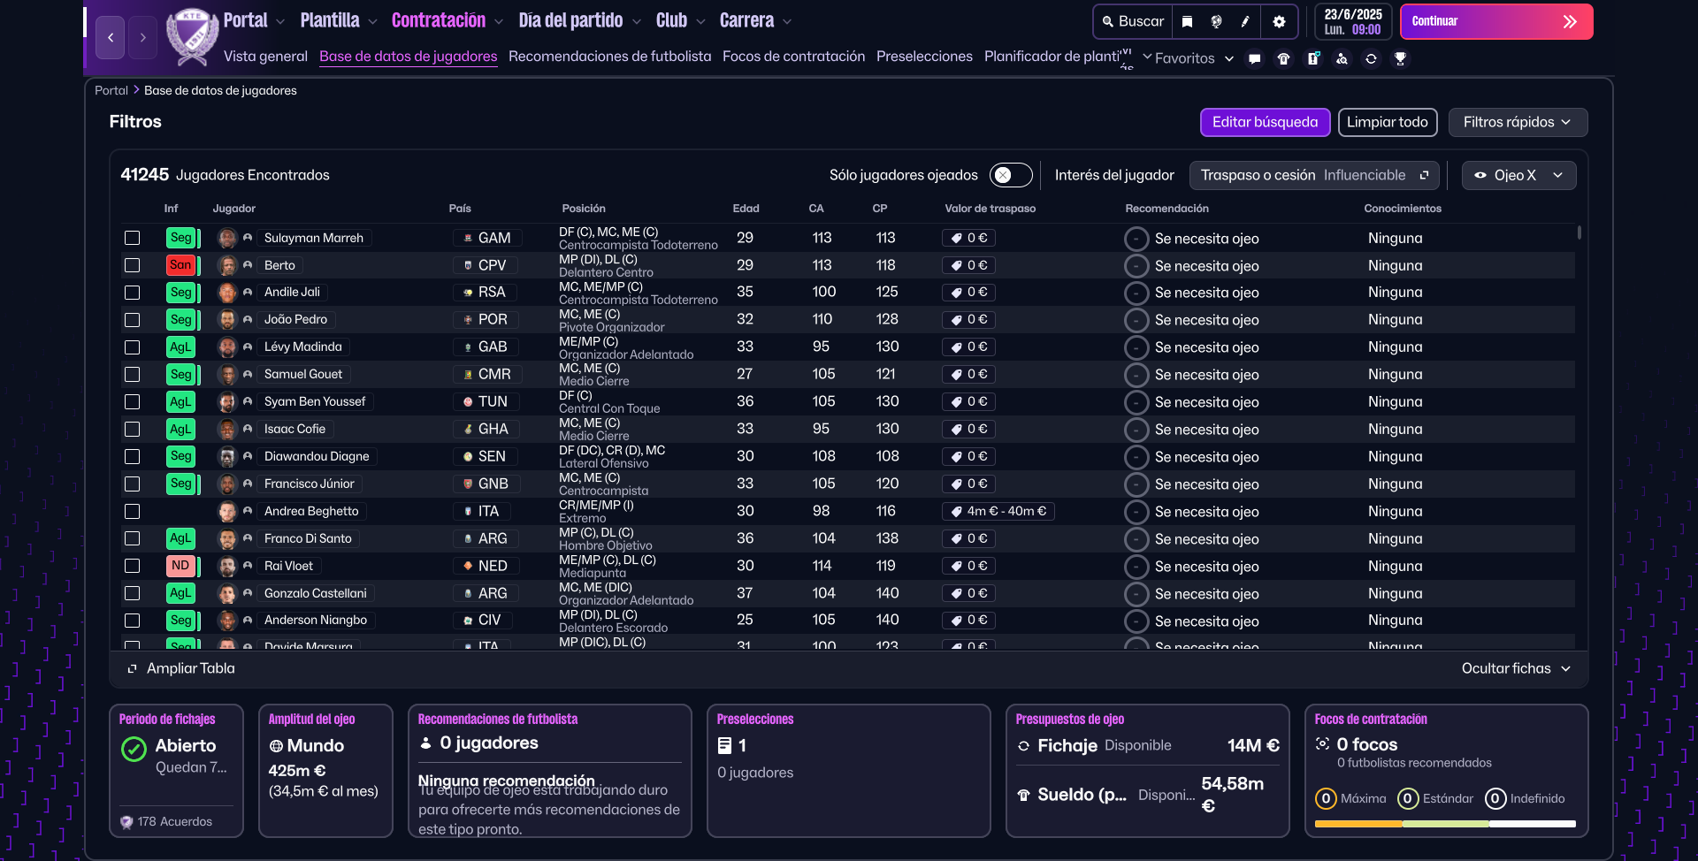Click the Focos de contratación priority bar

tap(1445, 824)
